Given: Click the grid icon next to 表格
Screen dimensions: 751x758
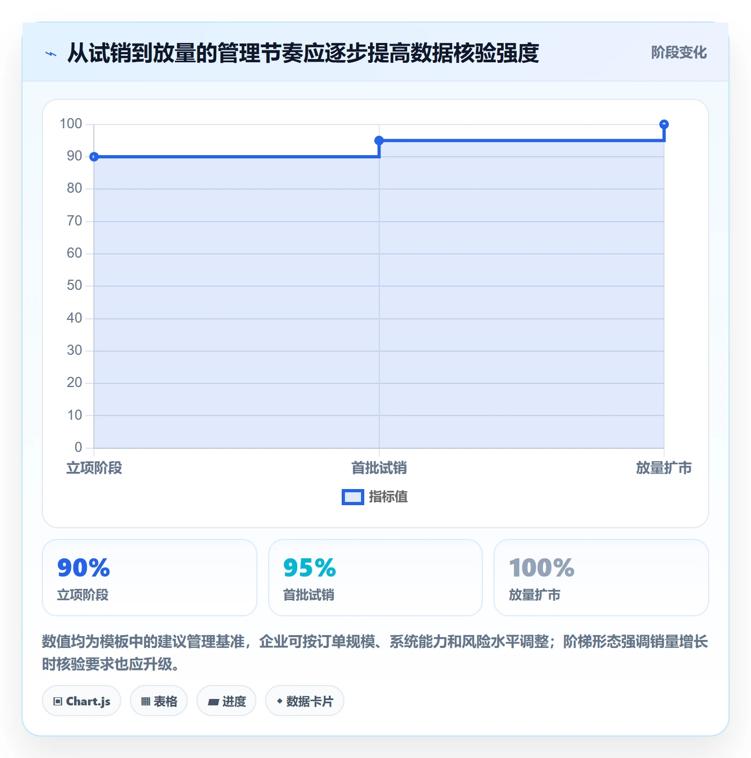Looking at the screenshot, I should pos(145,701).
